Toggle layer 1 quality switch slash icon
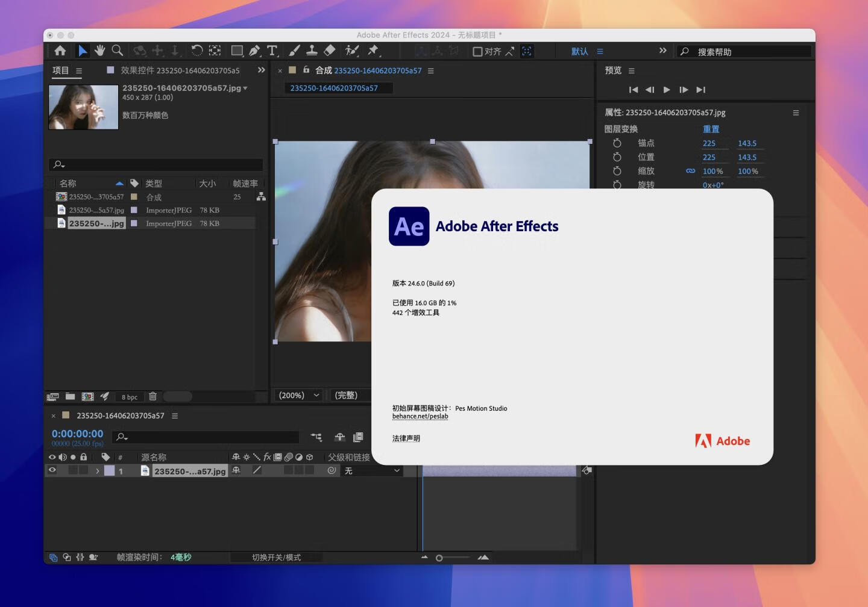This screenshot has height=607, width=868. point(257,470)
